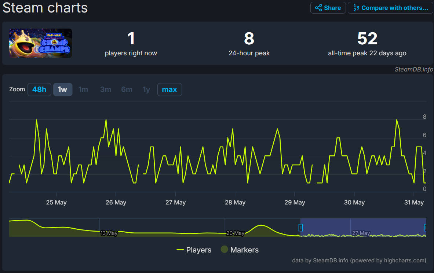Toggle the Players series legend line
This screenshot has height=273, width=434.
coord(180,250)
